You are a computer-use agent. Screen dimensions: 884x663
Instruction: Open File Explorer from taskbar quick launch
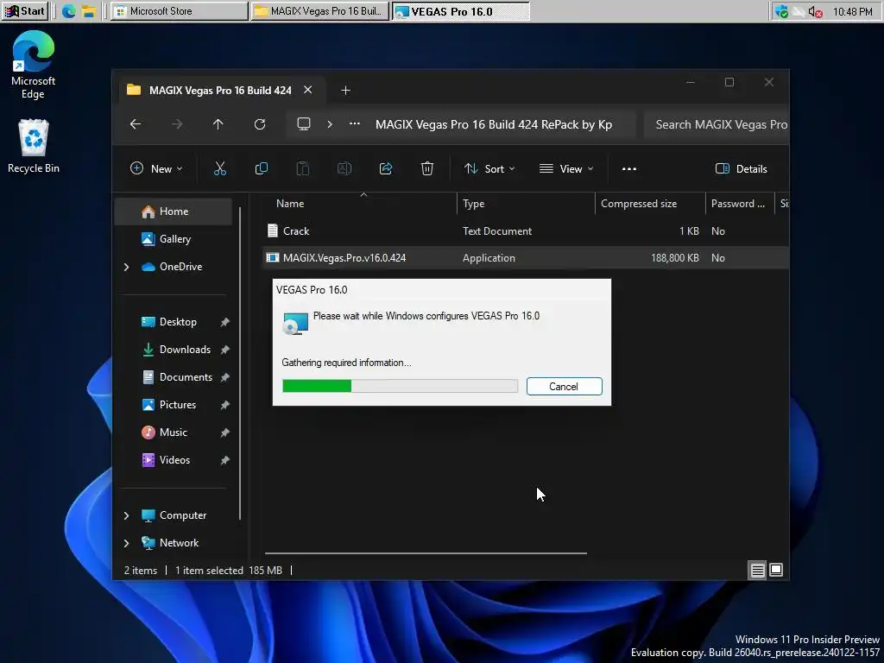click(x=89, y=11)
